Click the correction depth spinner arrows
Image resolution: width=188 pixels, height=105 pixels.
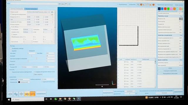[55, 79]
